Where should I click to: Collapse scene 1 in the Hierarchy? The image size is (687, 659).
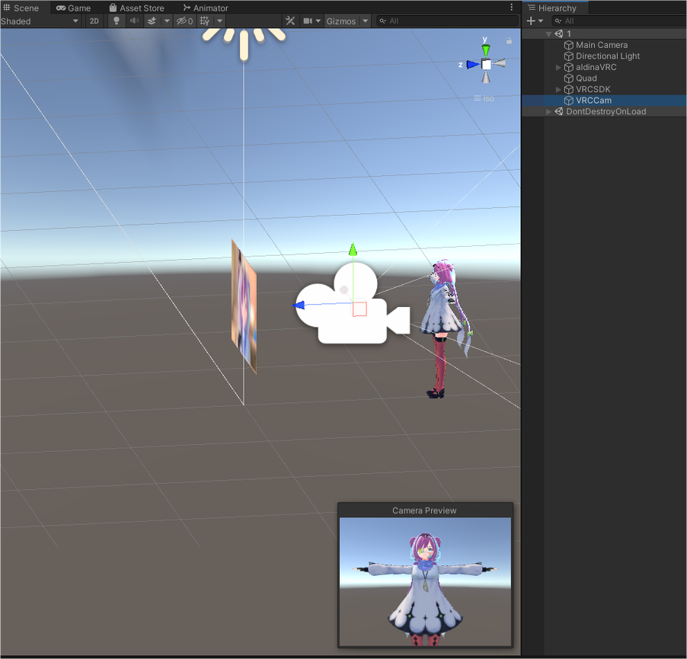coord(548,34)
